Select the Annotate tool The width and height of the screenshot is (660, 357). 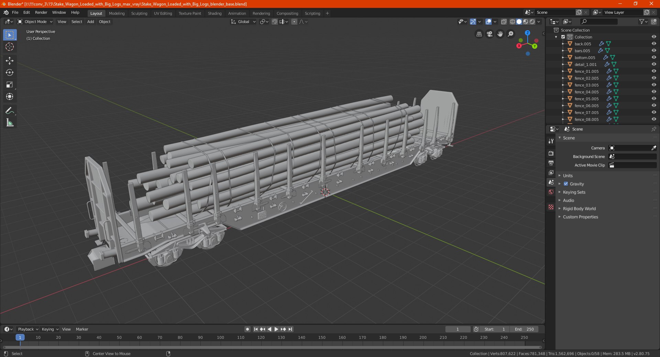[x=10, y=111]
